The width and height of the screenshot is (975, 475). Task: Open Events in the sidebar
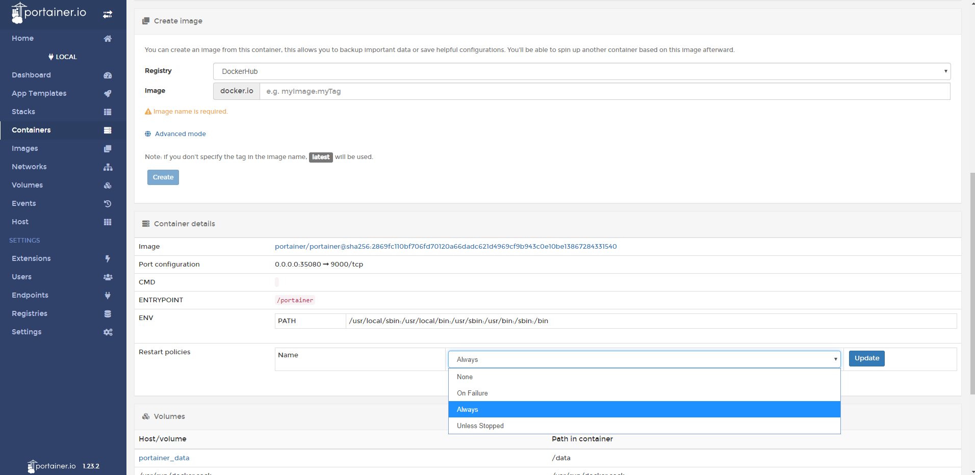[24, 203]
